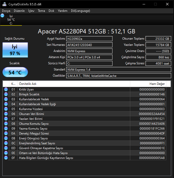
Task: Minimize the CrystalDiskInfo window
Action: 144,4
